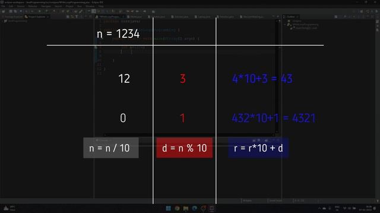The width and height of the screenshot is (380, 213).
Task: Click the Smart Insert status entry
Action: coord(275,201)
